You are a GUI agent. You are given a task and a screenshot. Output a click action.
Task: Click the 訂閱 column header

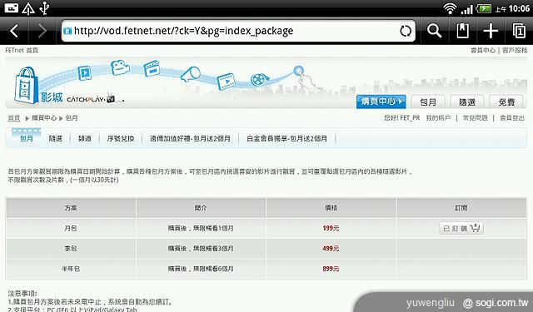461,208
